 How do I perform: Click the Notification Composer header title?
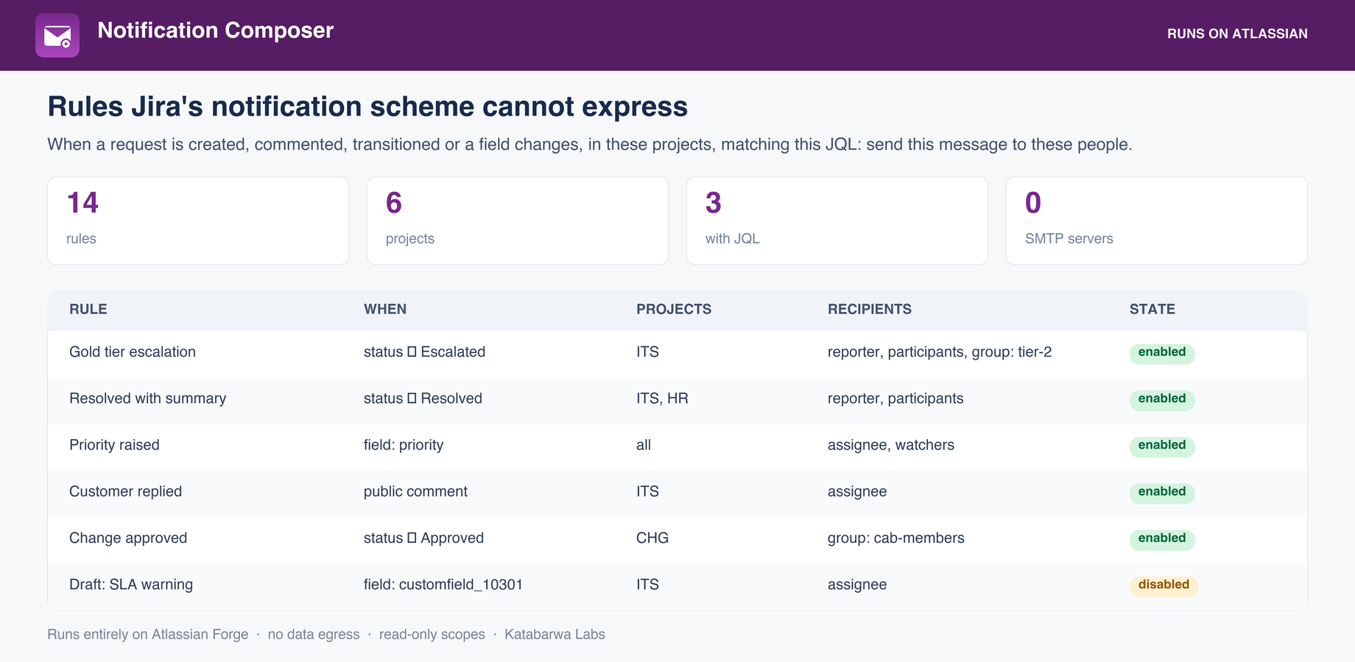pos(216,30)
